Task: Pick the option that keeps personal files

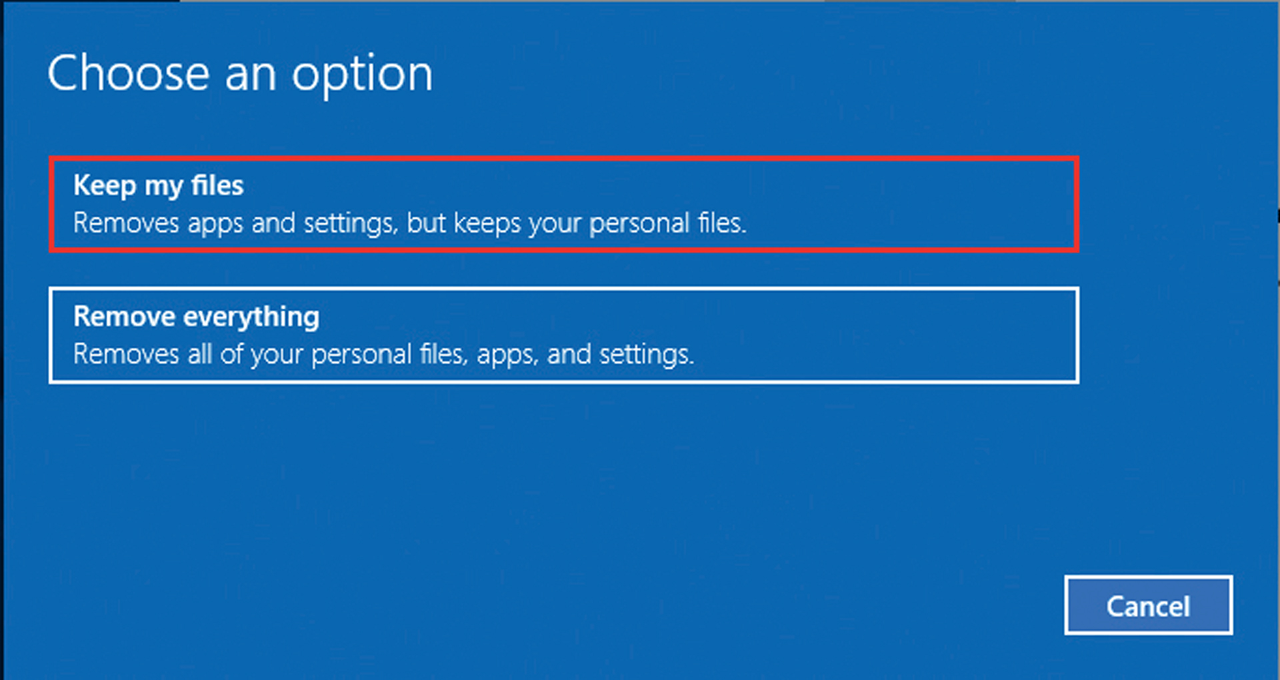Action: point(563,204)
